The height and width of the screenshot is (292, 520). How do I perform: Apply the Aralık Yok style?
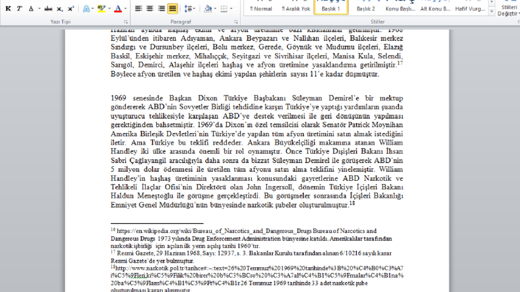[296, 7]
